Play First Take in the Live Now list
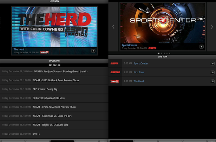 (x=212, y=73)
